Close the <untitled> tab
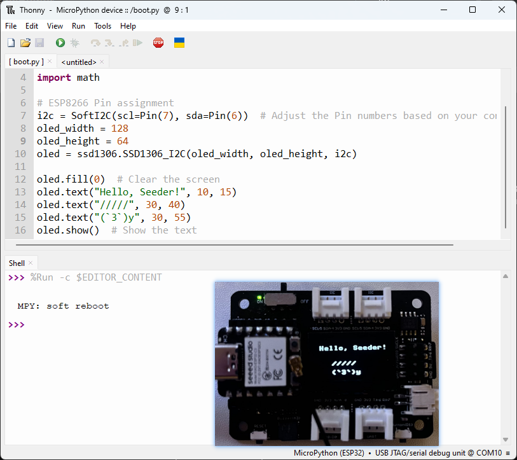This screenshot has height=460, width=517. pos(102,62)
